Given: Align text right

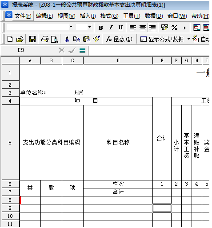Looking at the screenshot, I should click(x=152, y=28).
